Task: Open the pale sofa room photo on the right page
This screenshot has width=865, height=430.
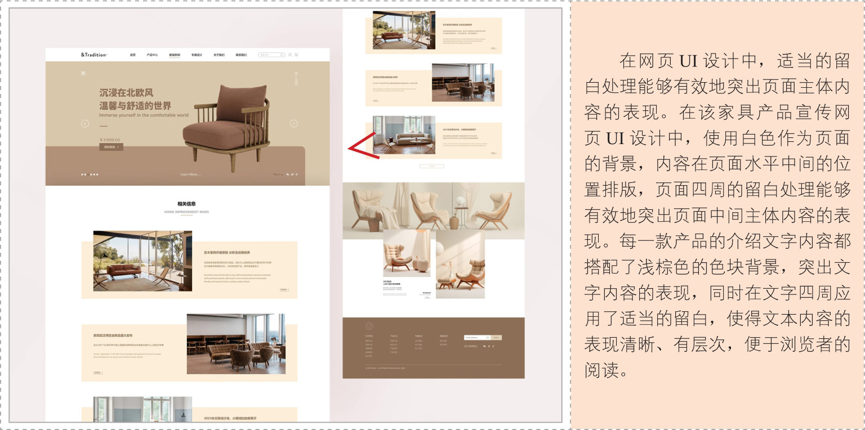Action: (x=404, y=135)
